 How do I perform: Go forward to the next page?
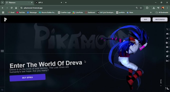tap(7, 8)
